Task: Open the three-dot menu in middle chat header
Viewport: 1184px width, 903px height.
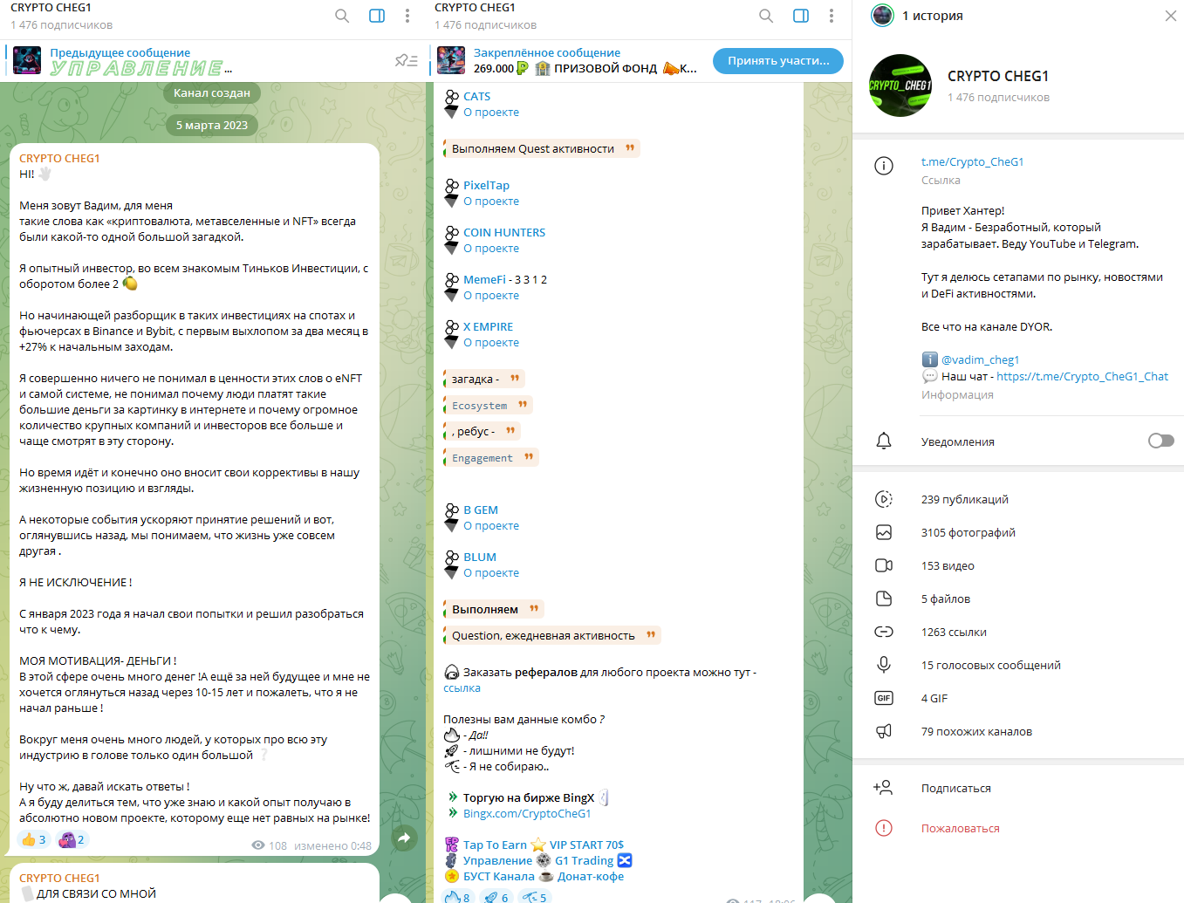Action: coord(832,16)
